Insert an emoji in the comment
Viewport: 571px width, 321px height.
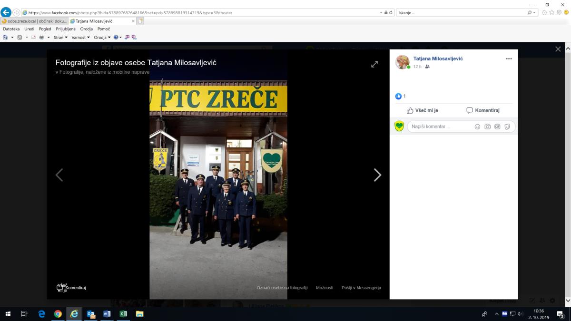tap(477, 126)
